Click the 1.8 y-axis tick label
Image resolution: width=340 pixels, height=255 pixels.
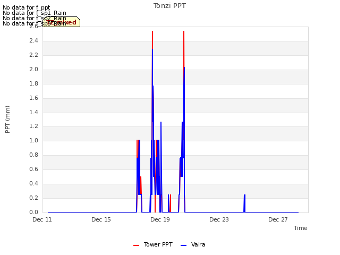33,83
